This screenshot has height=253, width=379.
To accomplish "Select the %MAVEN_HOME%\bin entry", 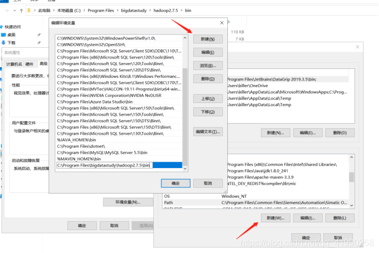I will click(119, 159).
